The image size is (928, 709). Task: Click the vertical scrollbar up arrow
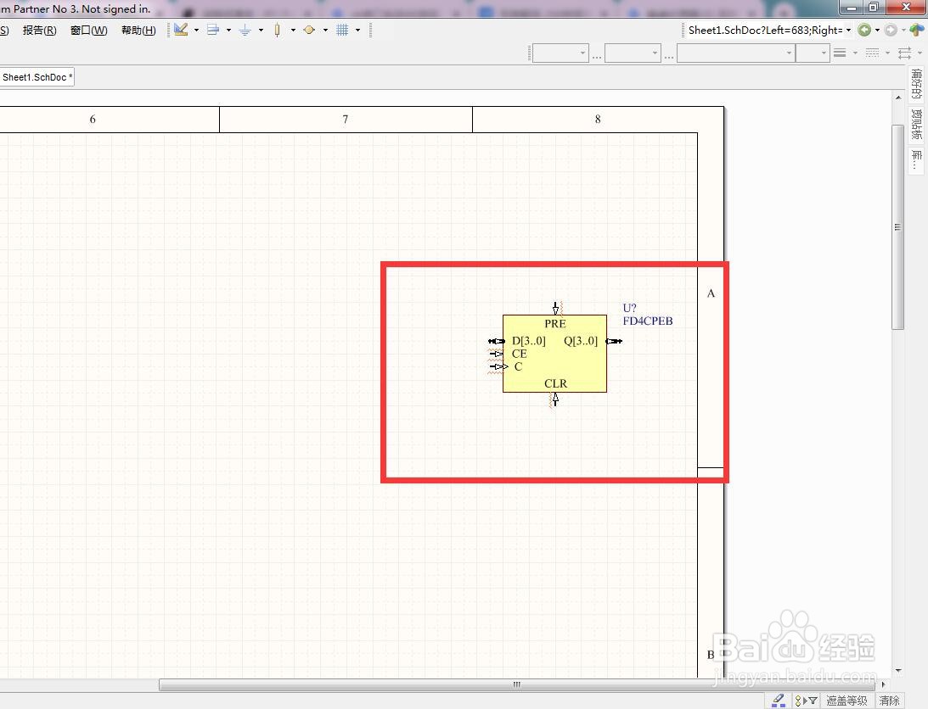898,97
